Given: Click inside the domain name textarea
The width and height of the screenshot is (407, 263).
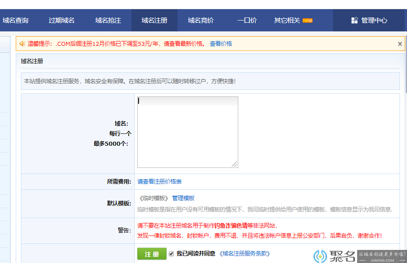Looking at the screenshot, I should click(x=188, y=132).
